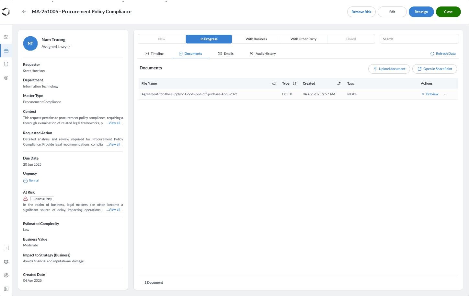Open the scales of justice sidebar icon

coord(6,262)
